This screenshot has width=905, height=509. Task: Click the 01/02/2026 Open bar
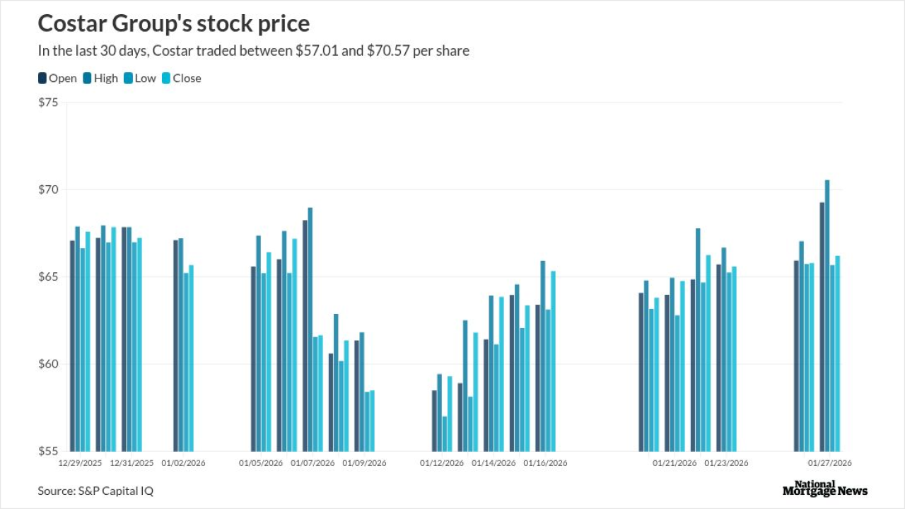pos(176,345)
